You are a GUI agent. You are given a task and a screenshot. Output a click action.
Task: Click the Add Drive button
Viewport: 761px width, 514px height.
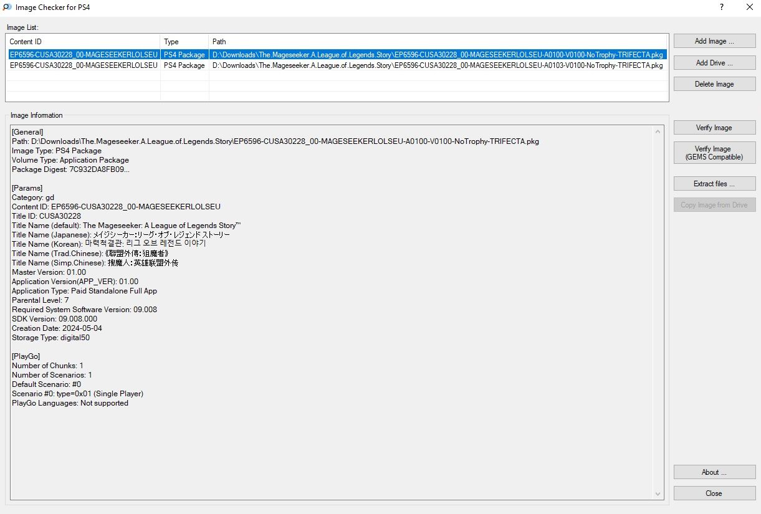tap(714, 62)
